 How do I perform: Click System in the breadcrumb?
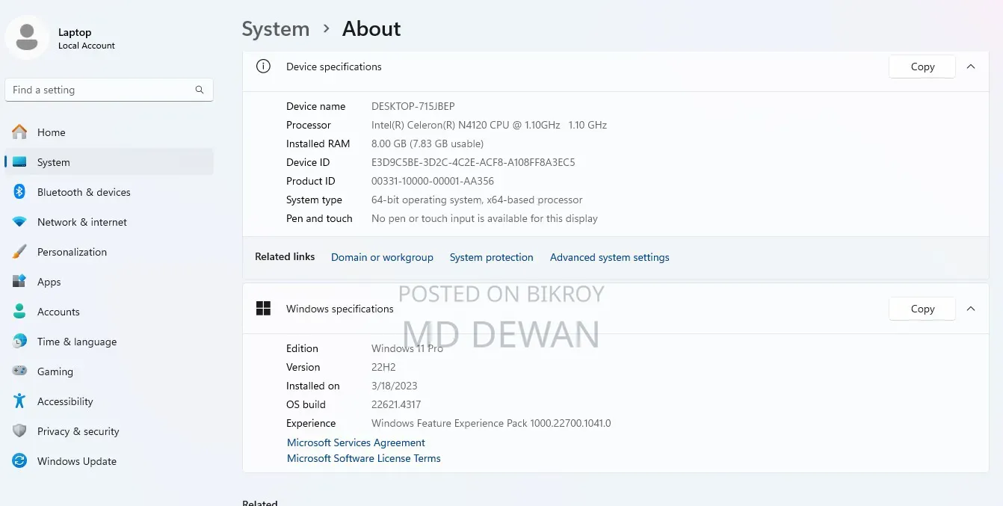coord(276,29)
